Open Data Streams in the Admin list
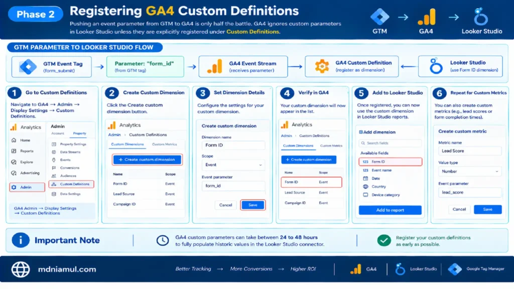This screenshot has height=289, width=514. 66,152
